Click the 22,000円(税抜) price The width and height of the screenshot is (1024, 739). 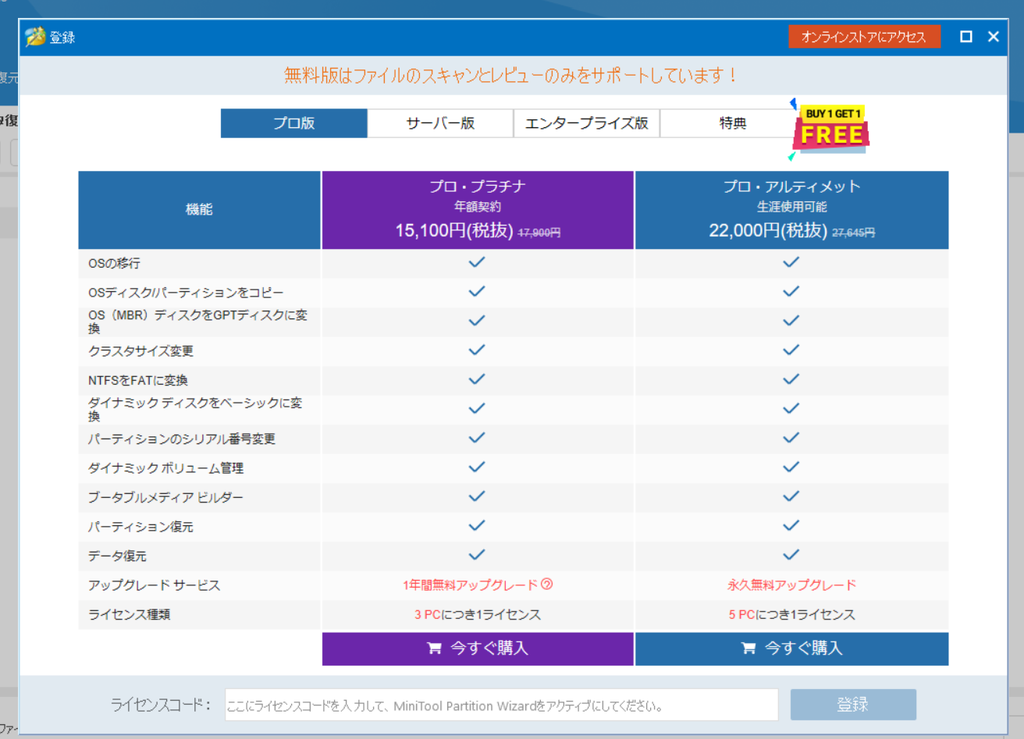pyautogui.click(x=768, y=231)
